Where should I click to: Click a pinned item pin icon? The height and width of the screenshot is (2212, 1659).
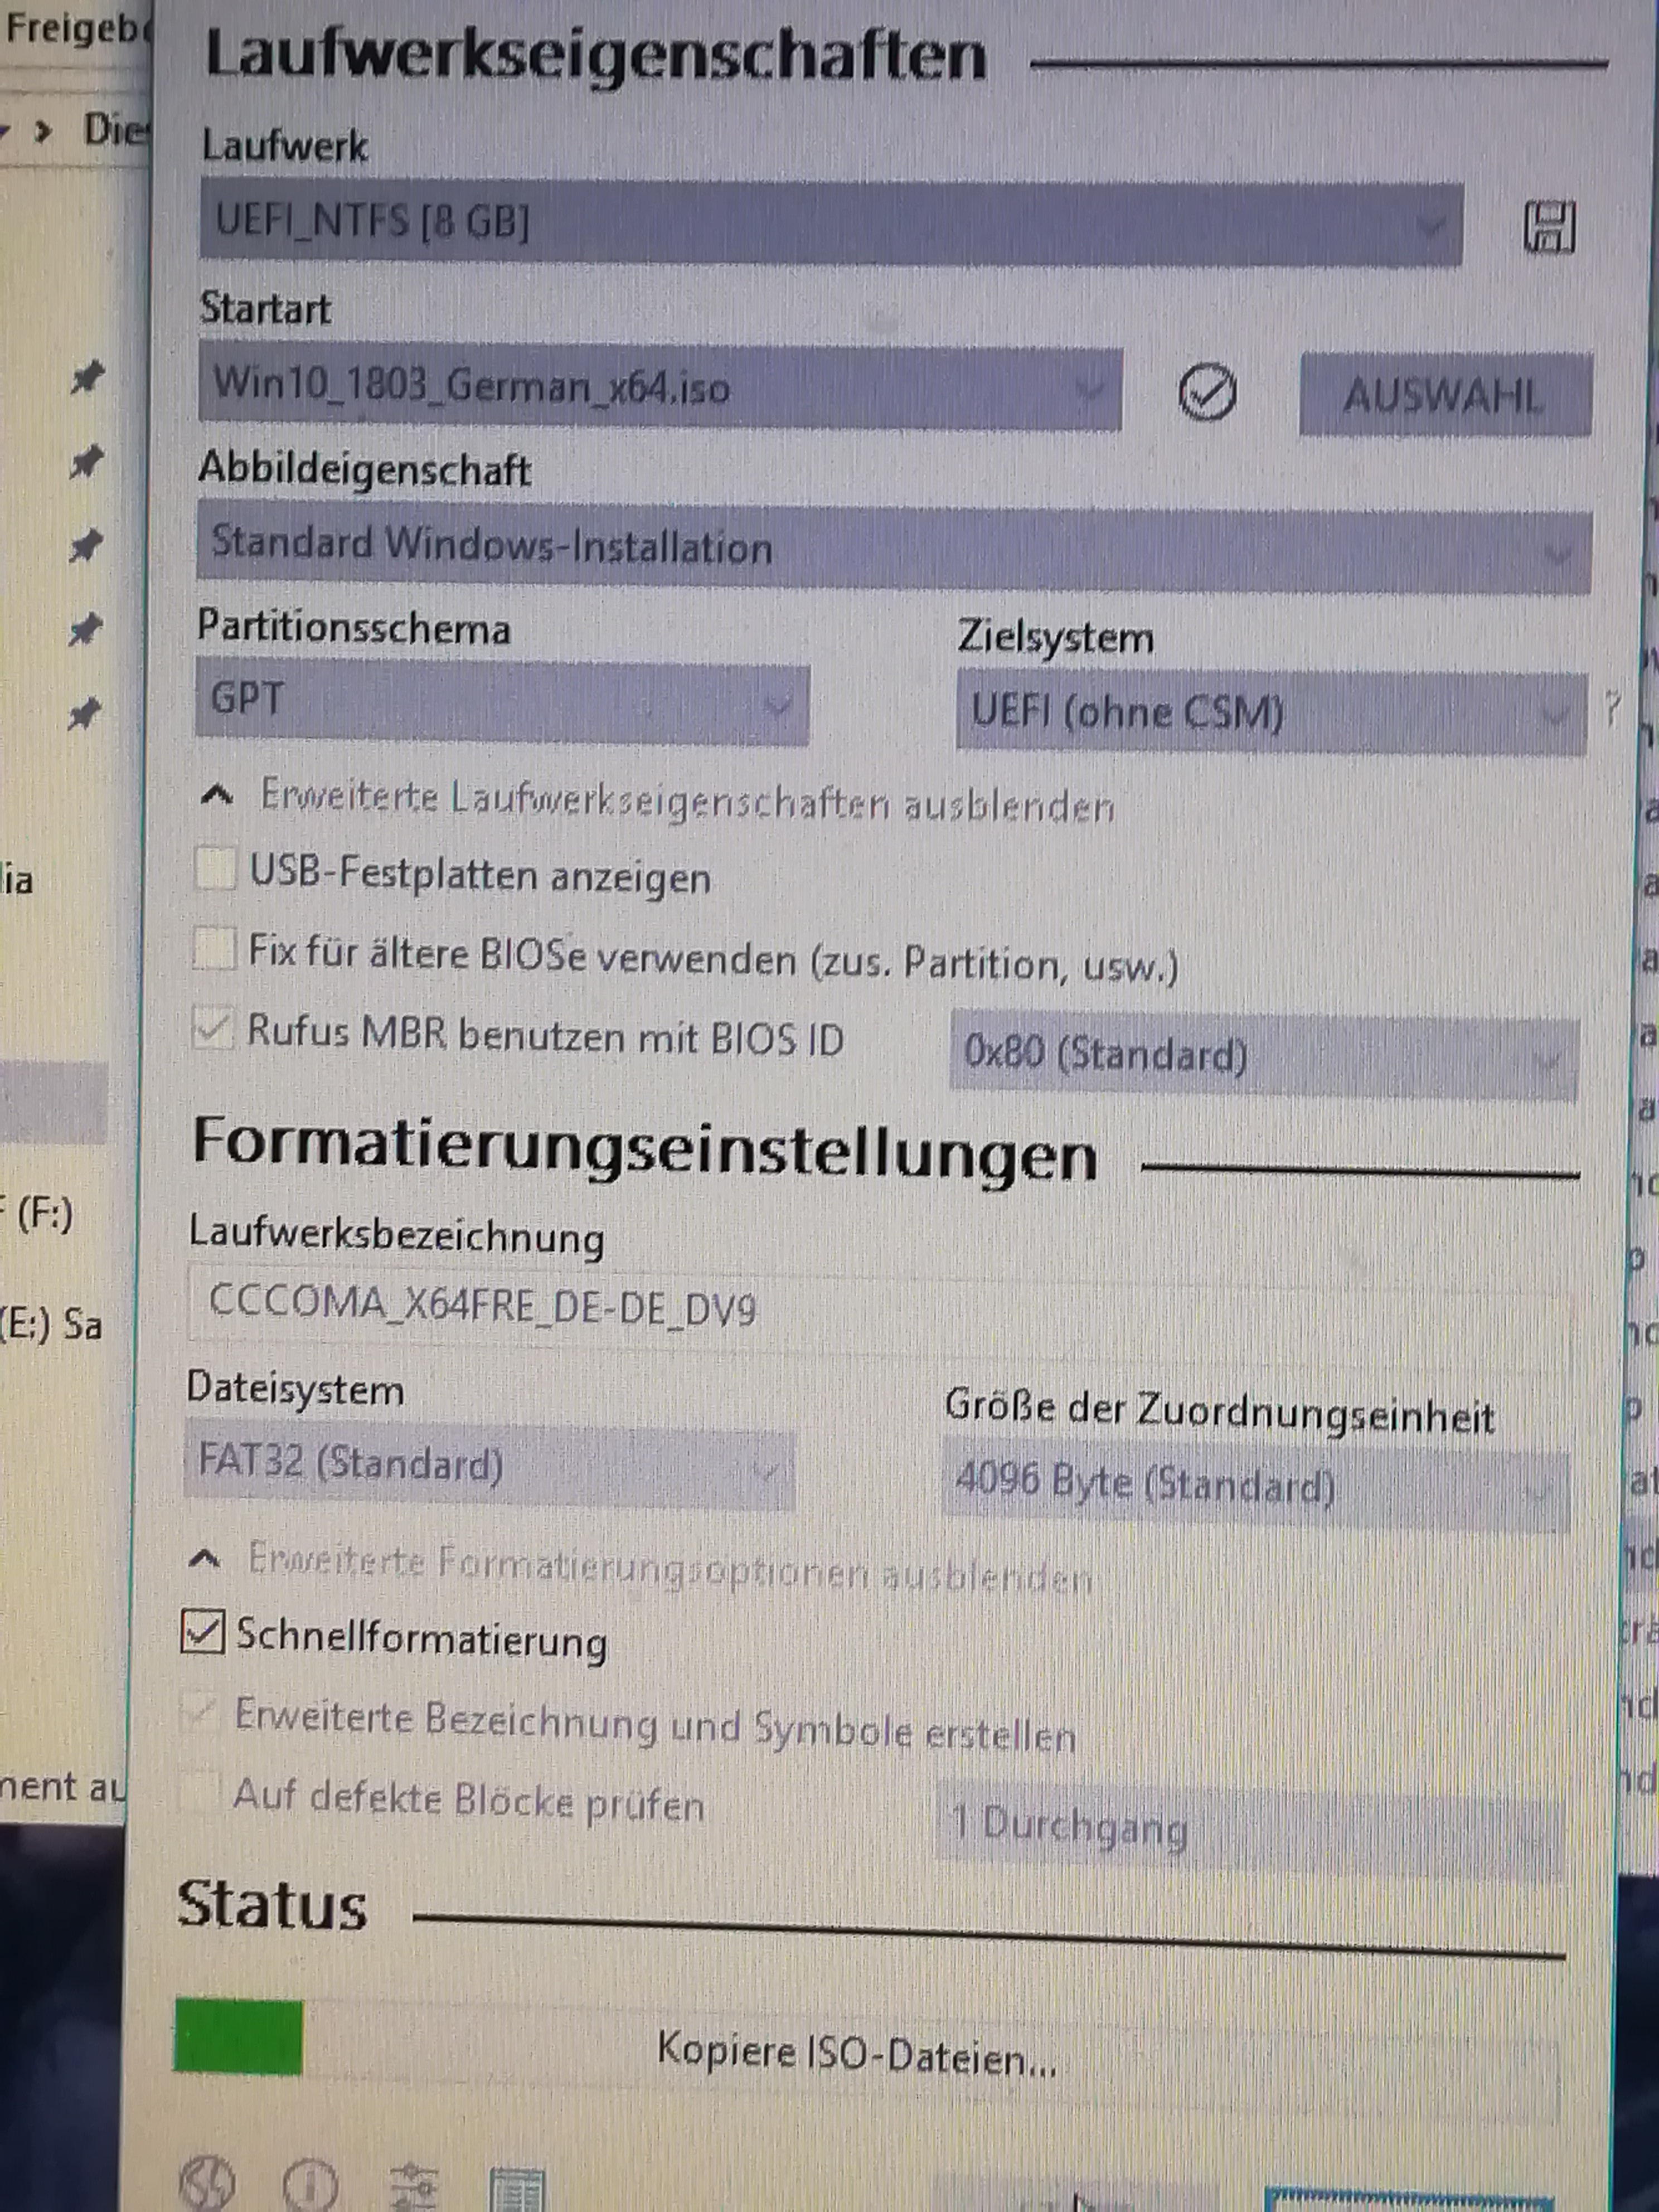pyautogui.click(x=87, y=378)
